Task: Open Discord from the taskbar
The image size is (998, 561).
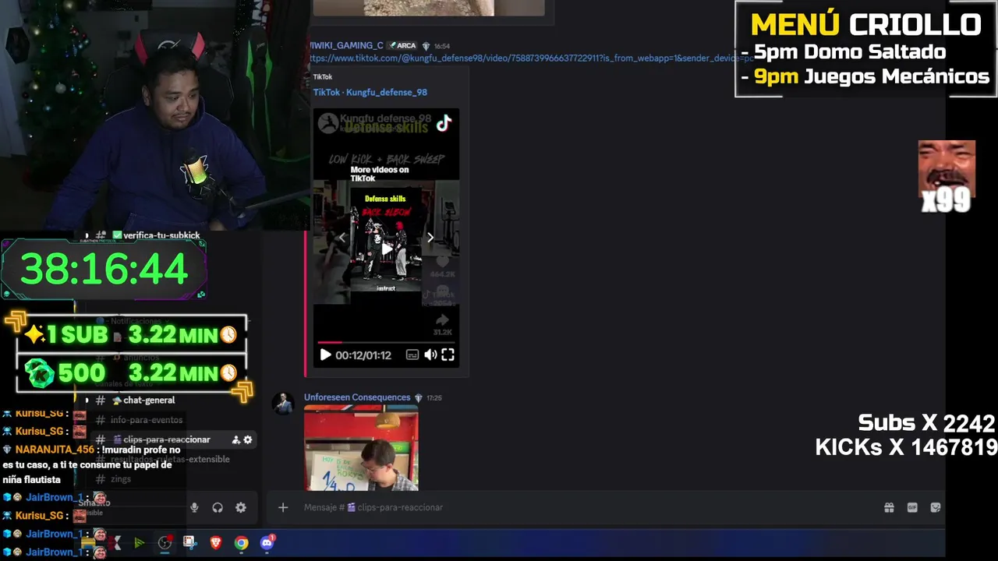Action: (x=267, y=542)
